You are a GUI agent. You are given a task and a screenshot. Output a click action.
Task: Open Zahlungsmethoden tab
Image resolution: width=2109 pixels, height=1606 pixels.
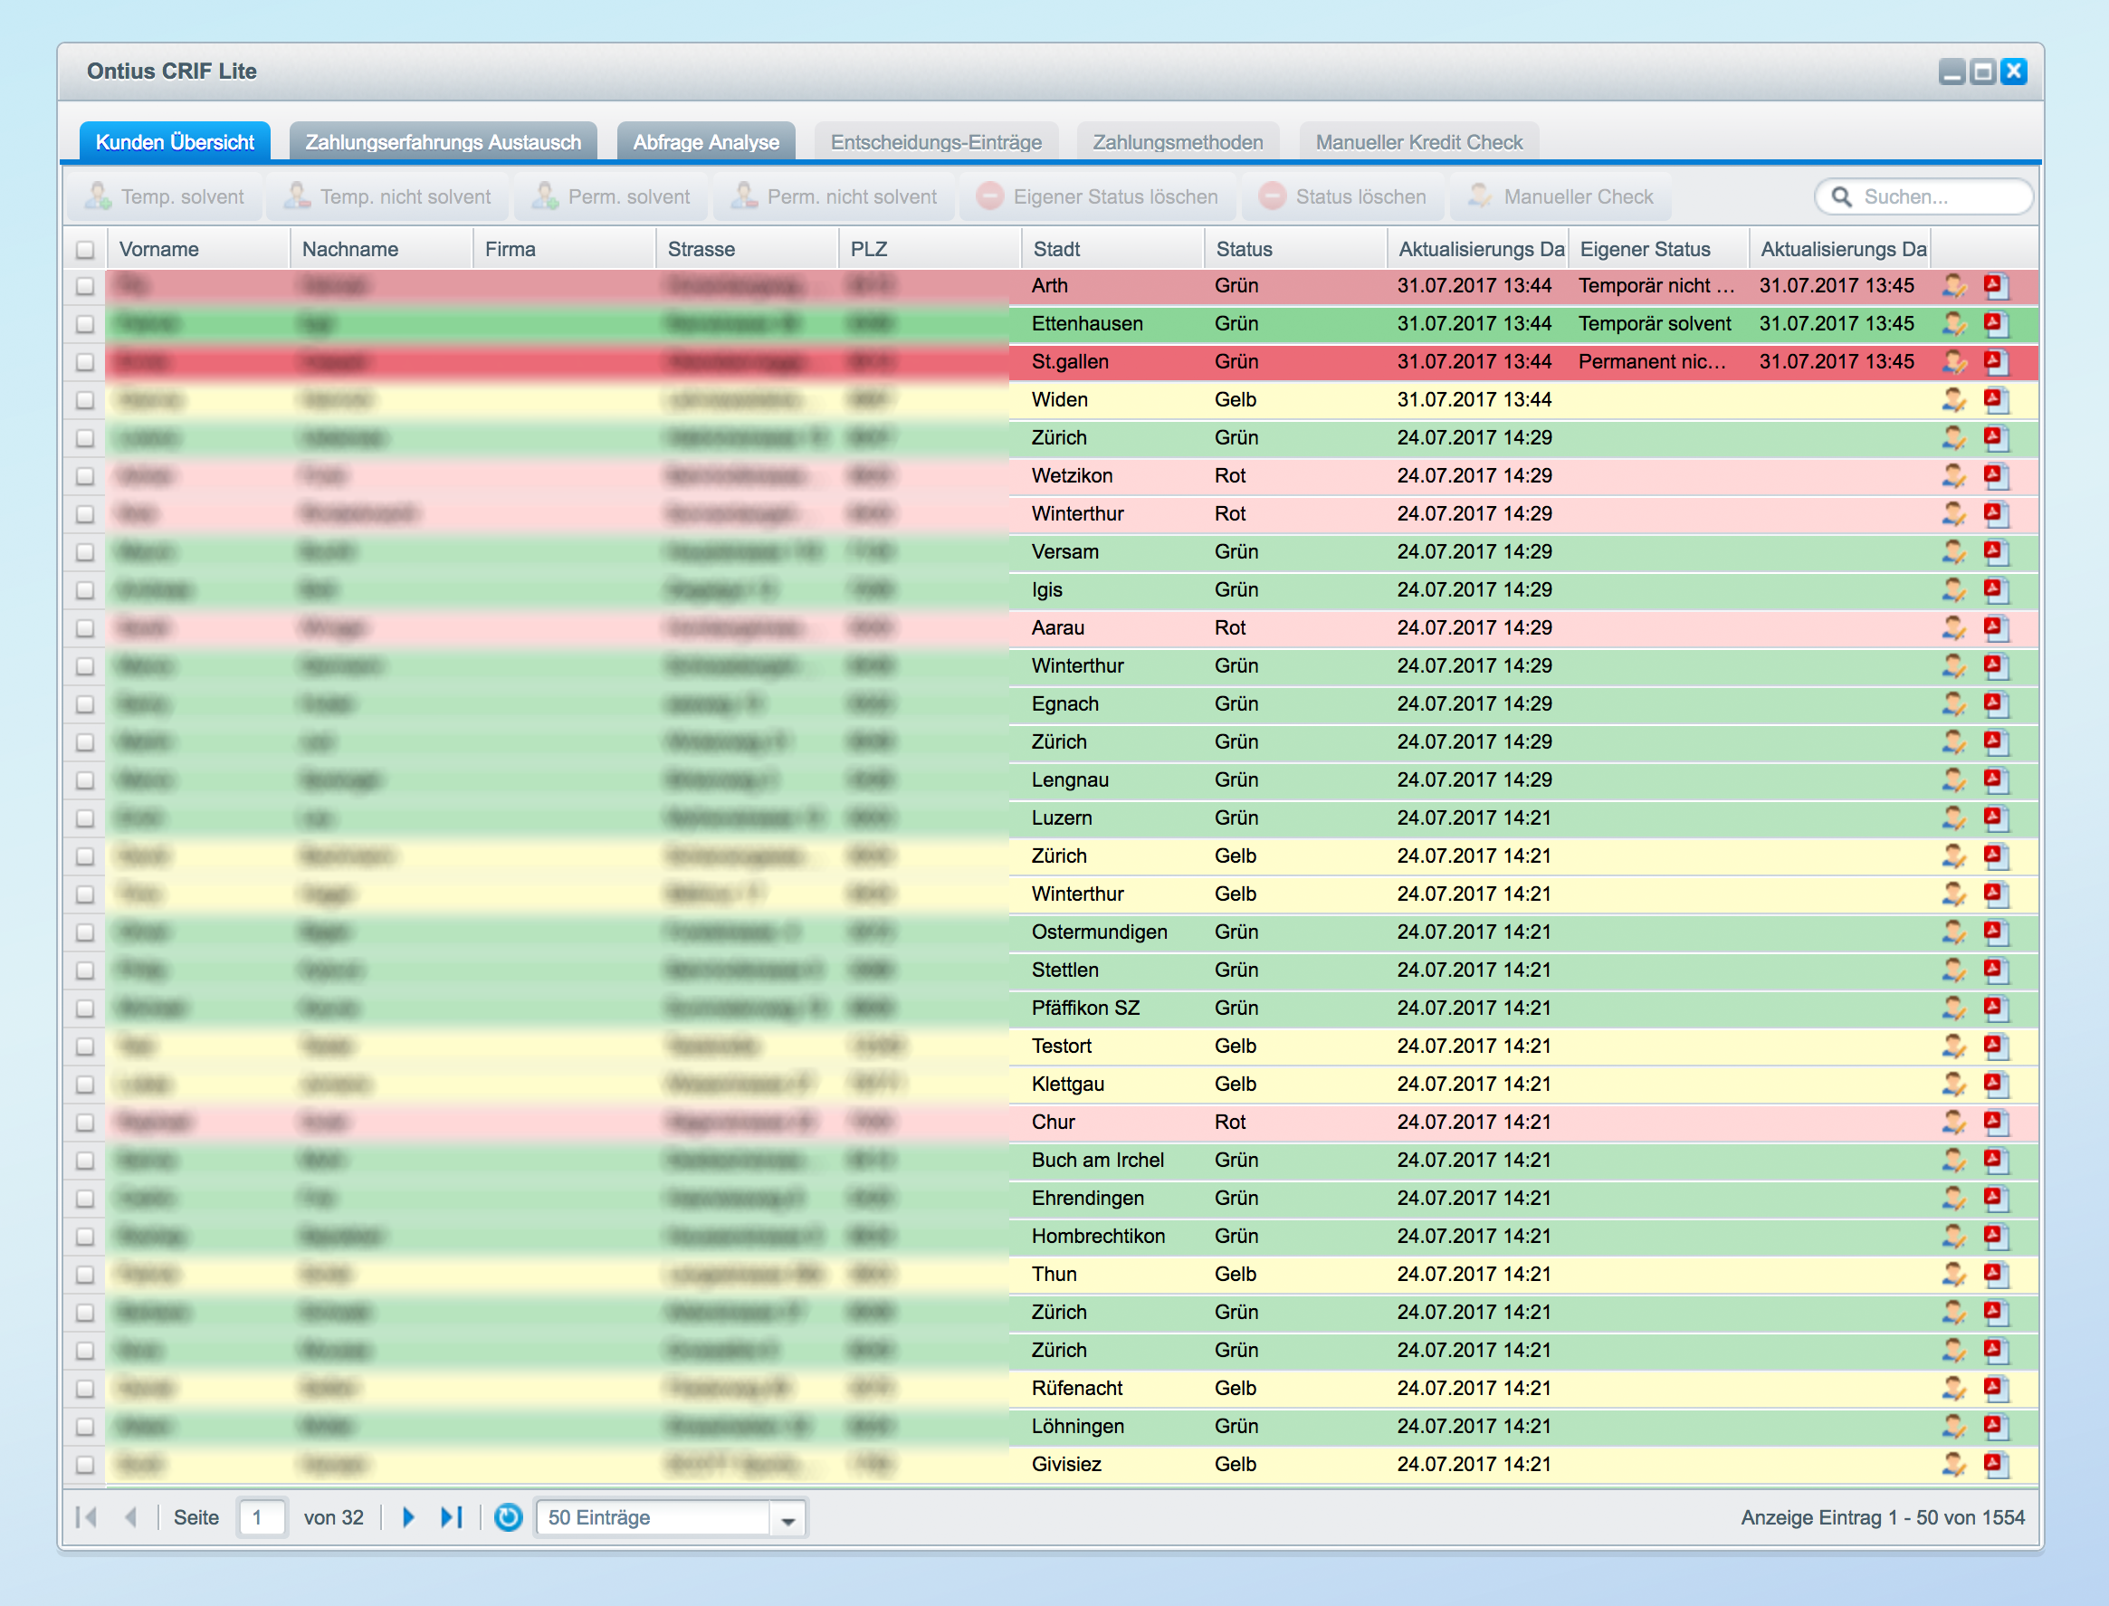pyautogui.click(x=1179, y=142)
